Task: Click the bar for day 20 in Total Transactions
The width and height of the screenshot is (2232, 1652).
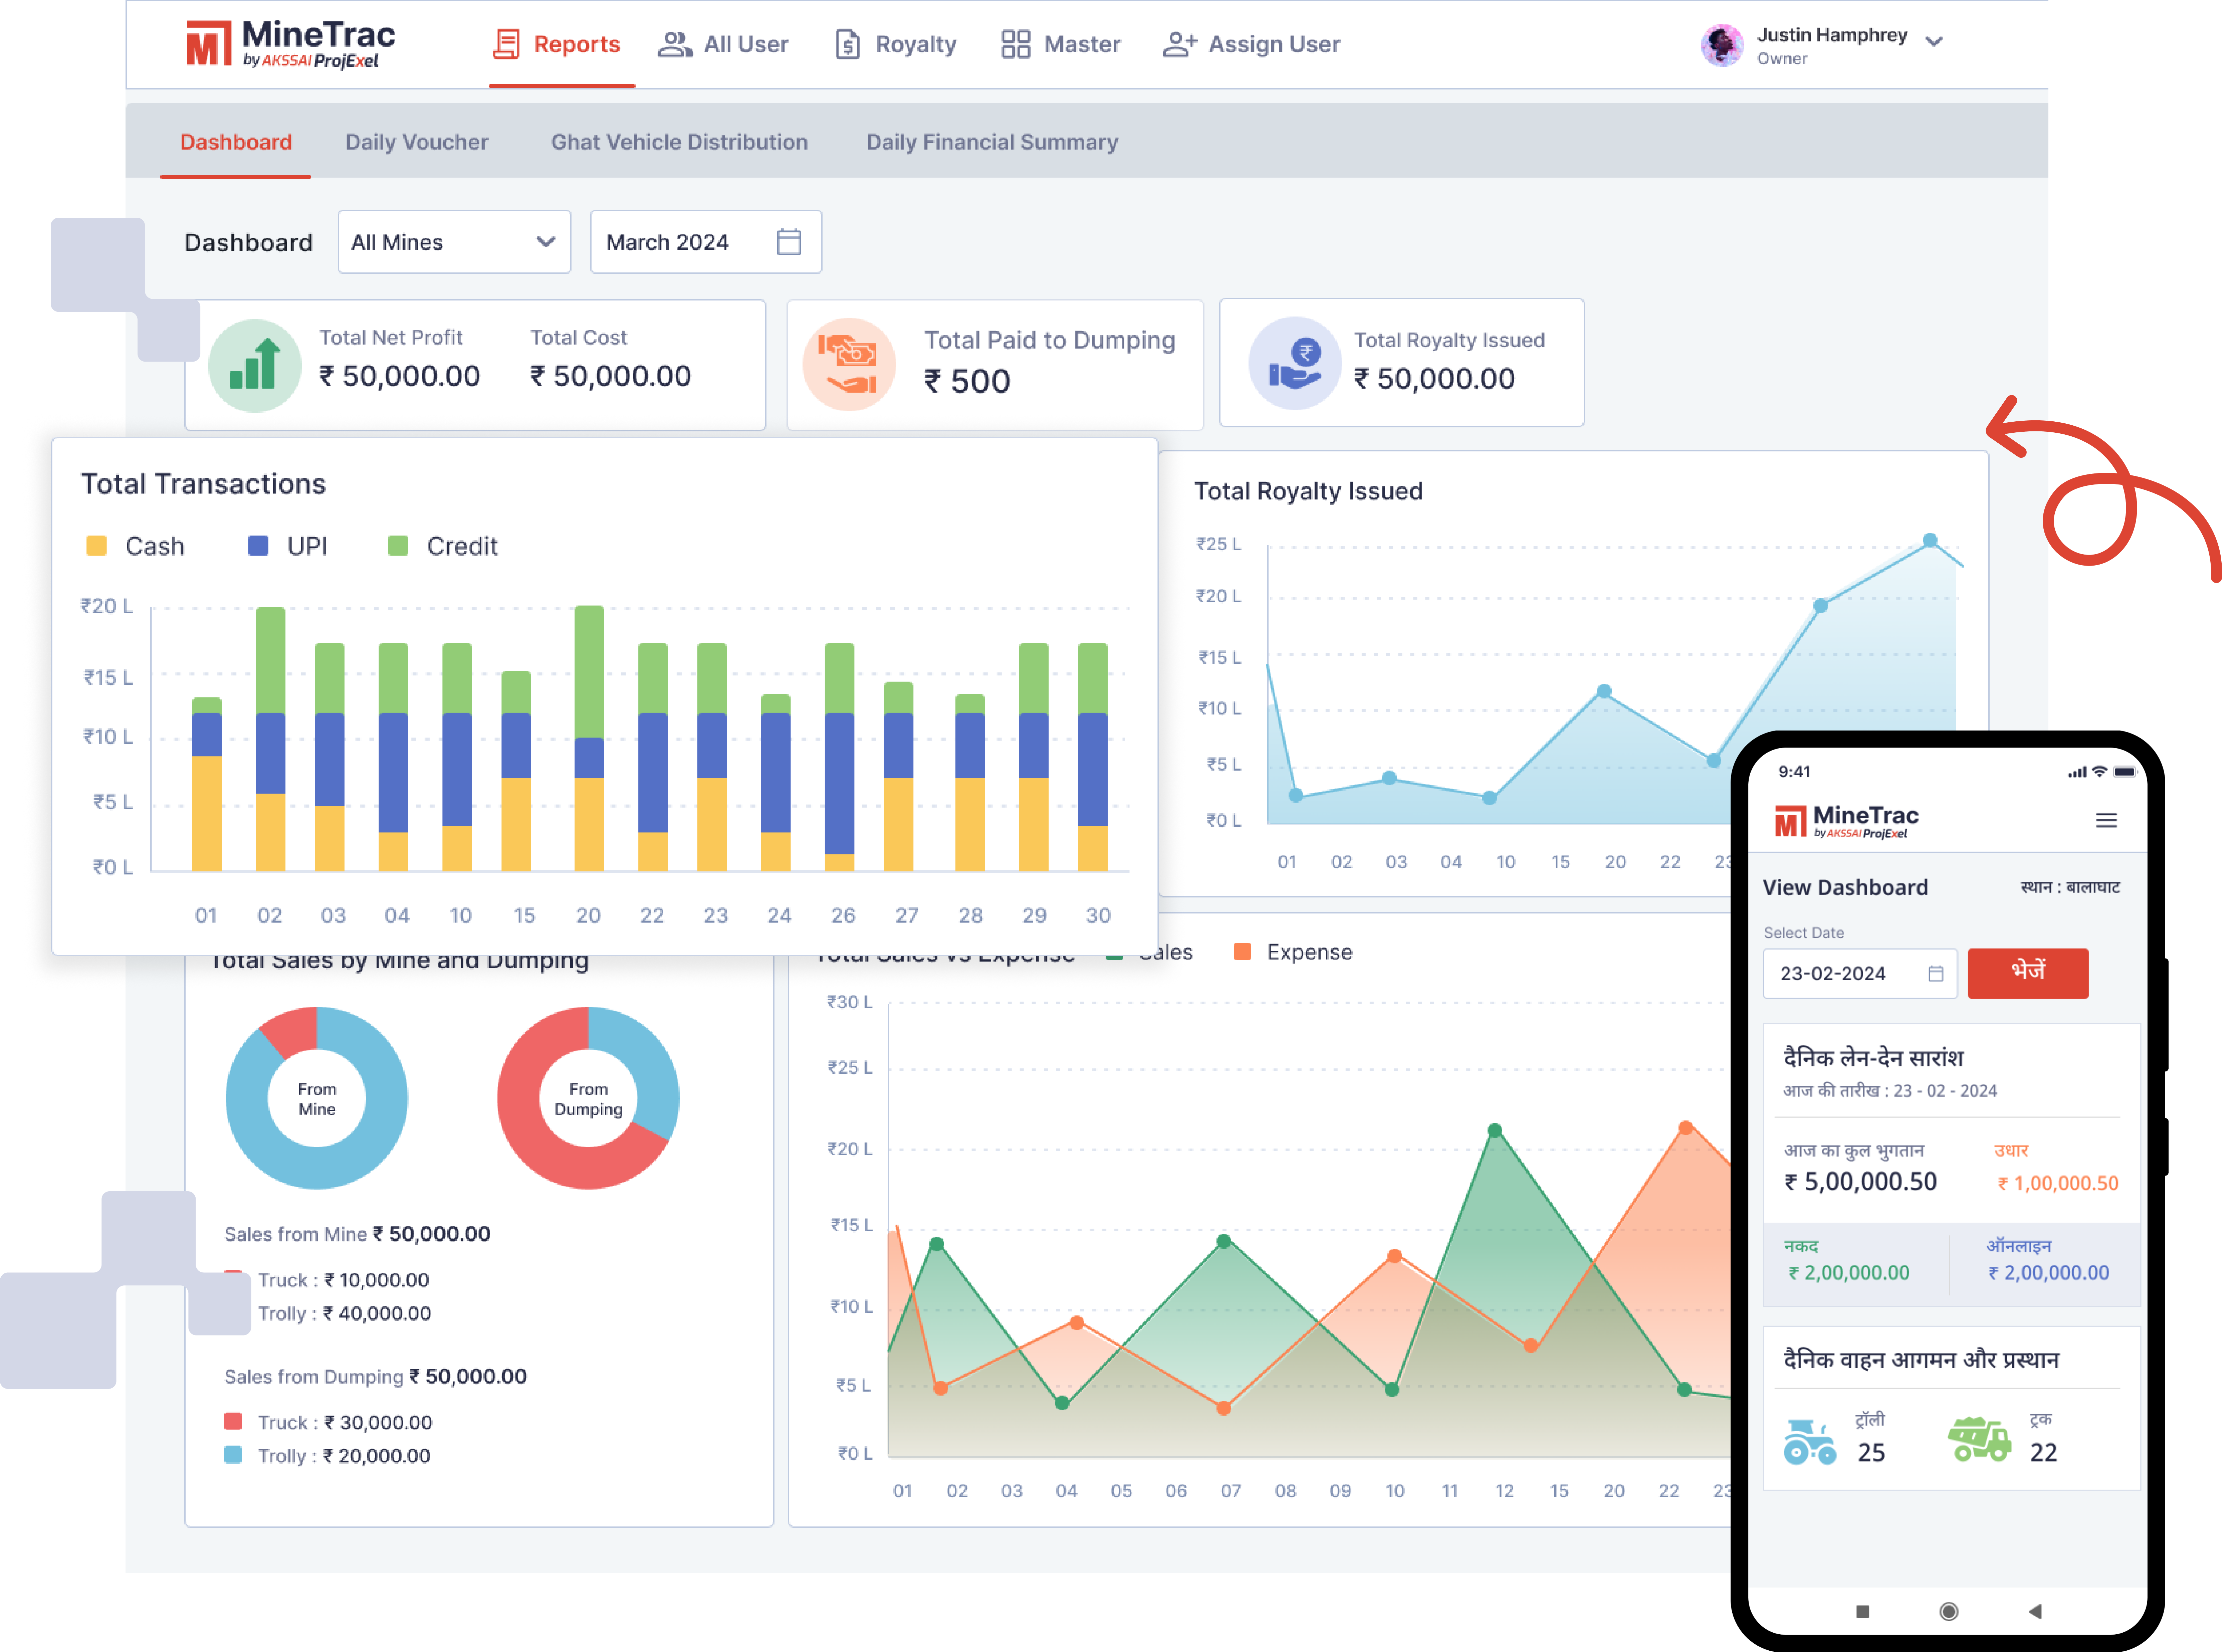Action: click(x=589, y=738)
